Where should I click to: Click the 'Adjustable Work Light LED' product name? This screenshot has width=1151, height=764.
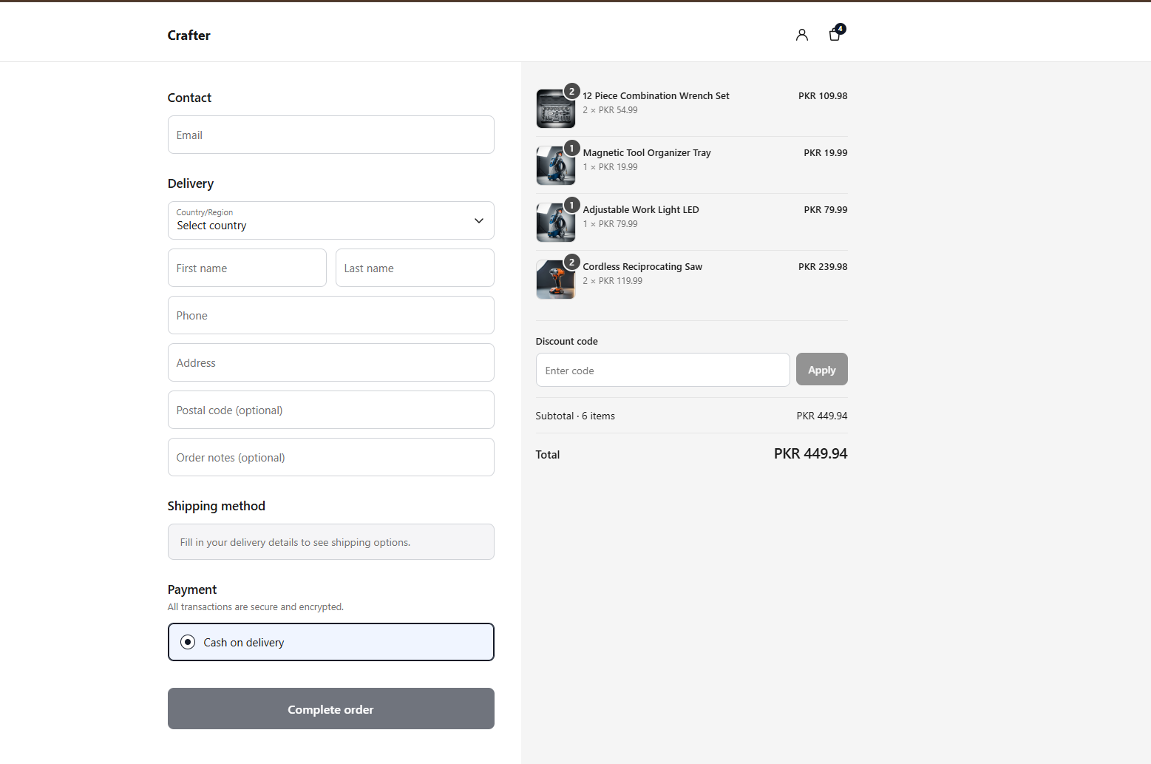pos(641,210)
